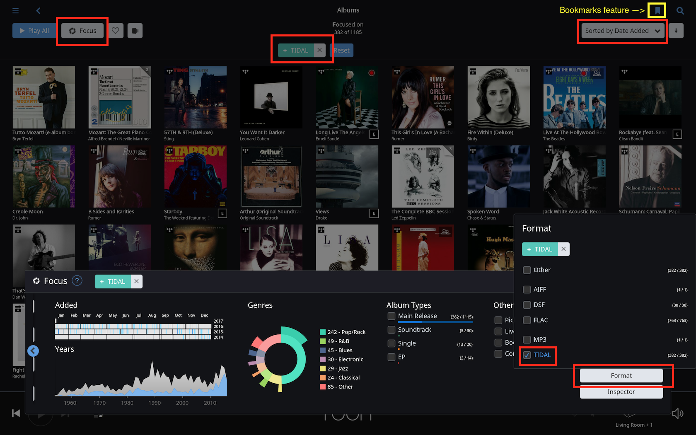
Task: Click Play All button
Action: pyautogui.click(x=35, y=31)
